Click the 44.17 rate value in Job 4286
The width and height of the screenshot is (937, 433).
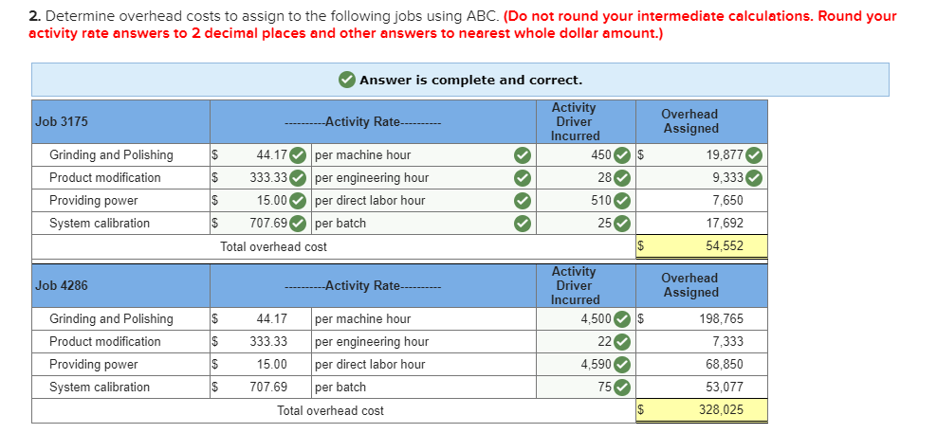272,319
